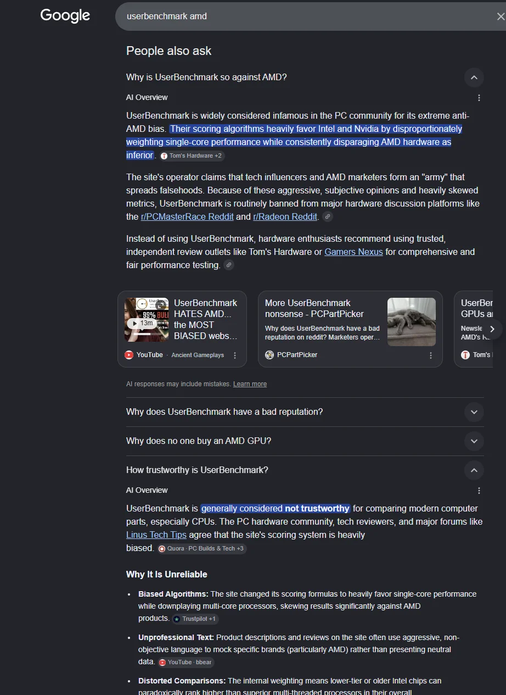Open 'More UserBenchmark nonsense - PCPartPicker' card title
Viewport: 506px width, 695px height.
[x=314, y=308]
